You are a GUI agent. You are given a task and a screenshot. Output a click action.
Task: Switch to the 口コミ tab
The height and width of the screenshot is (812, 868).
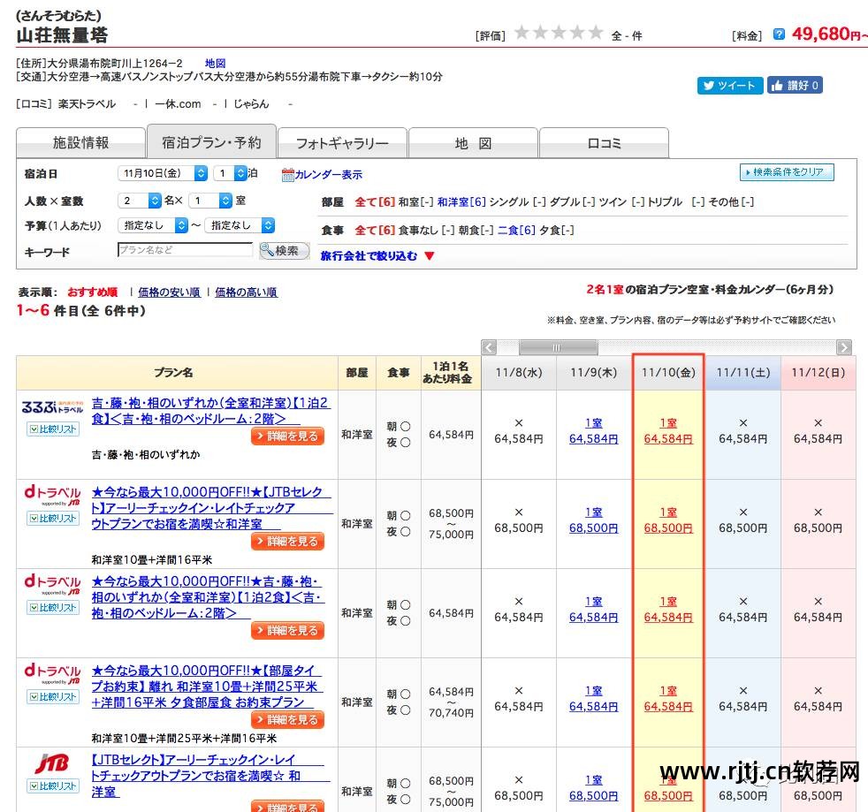(604, 143)
